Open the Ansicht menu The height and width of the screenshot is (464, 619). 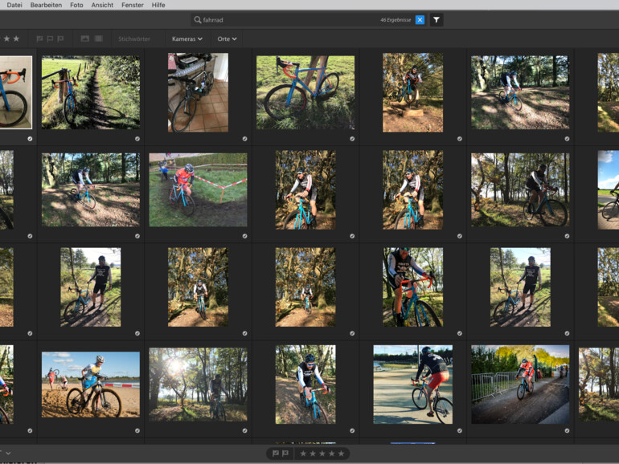pos(102,5)
